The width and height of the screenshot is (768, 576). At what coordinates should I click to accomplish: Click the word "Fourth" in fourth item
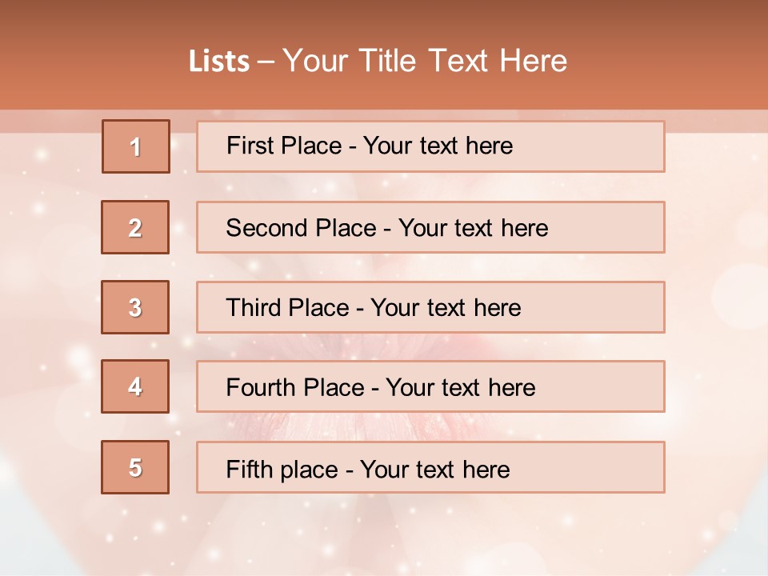256,388
